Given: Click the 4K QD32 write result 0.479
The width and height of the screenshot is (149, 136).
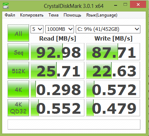Looking at the screenshot, I should pos(113,108).
